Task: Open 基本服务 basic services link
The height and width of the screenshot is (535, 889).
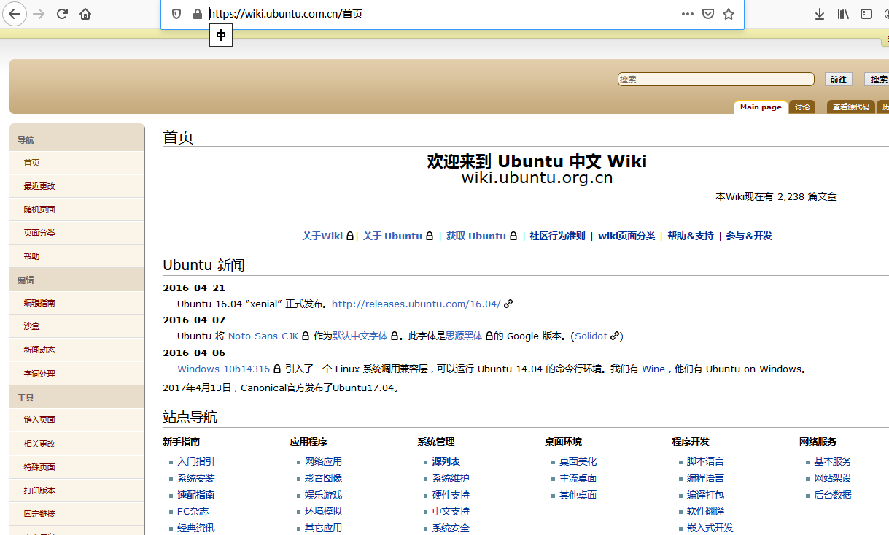Action: point(833,461)
